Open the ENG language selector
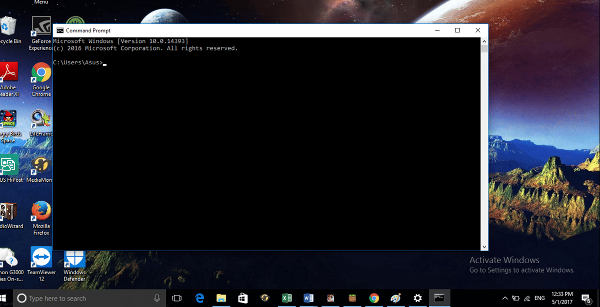The height and width of the screenshot is (307, 600). click(539, 298)
